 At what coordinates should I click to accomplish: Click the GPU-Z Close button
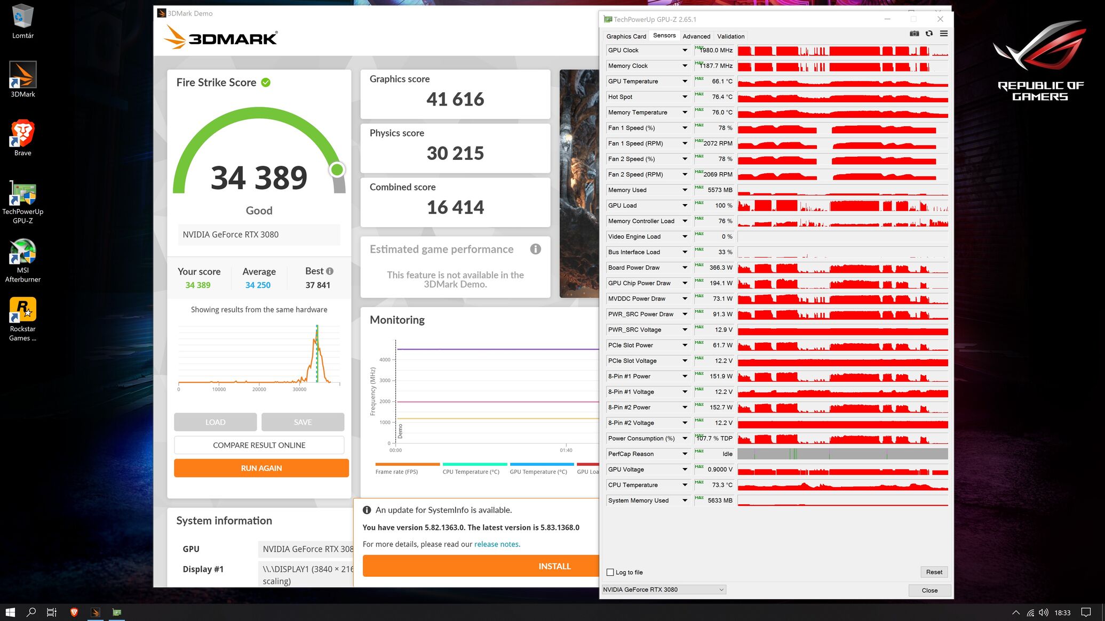pos(929,590)
